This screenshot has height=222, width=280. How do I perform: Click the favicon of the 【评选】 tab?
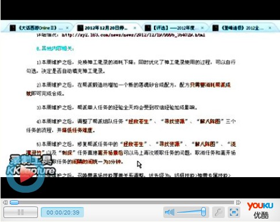[x=148, y=28]
